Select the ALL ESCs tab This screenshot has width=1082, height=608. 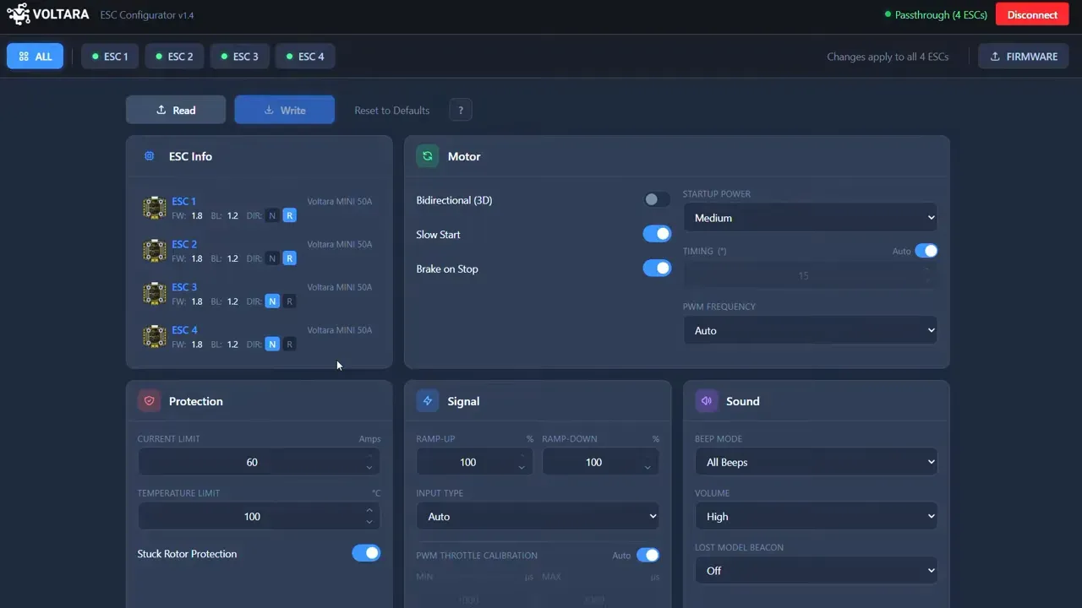[x=35, y=57]
